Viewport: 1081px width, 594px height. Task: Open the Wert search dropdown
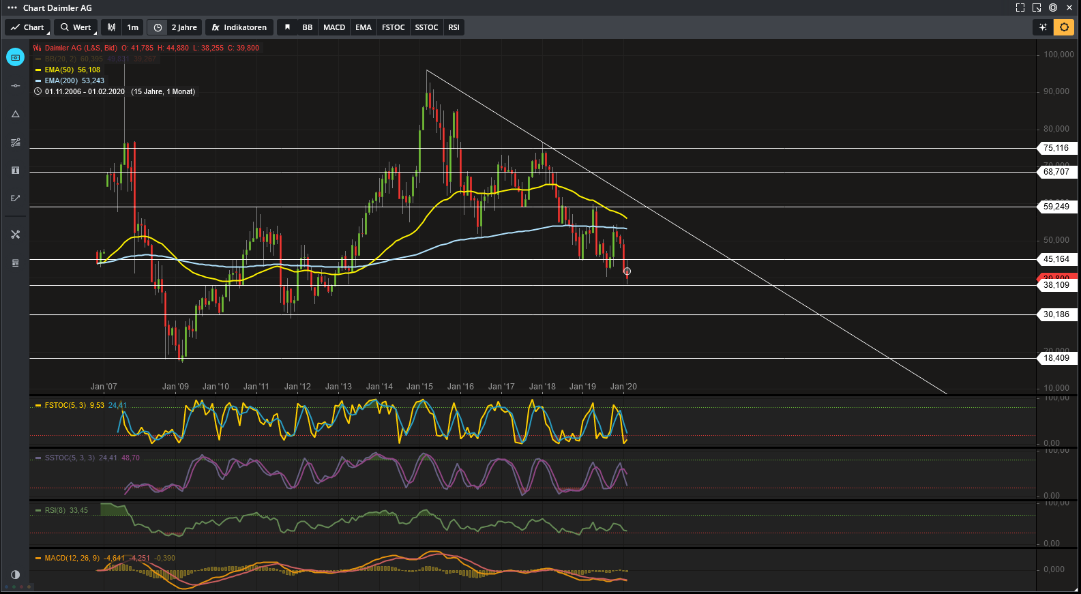point(76,27)
